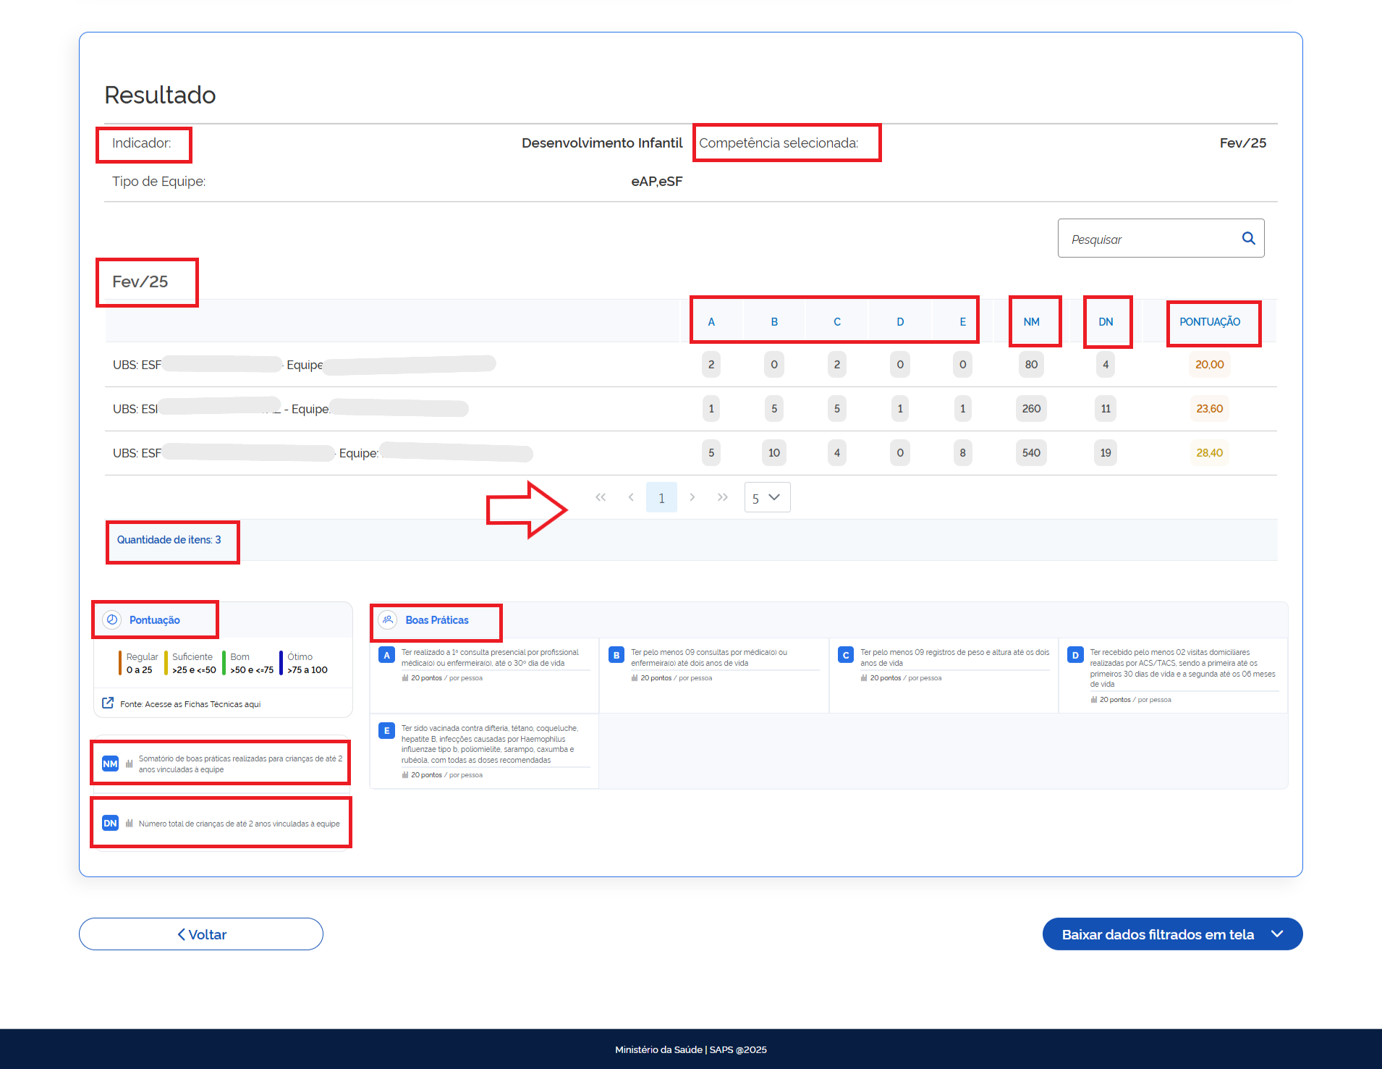The height and width of the screenshot is (1069, 1382).
Task: Click the orange Regular score range marker
Action: (120, 663)
